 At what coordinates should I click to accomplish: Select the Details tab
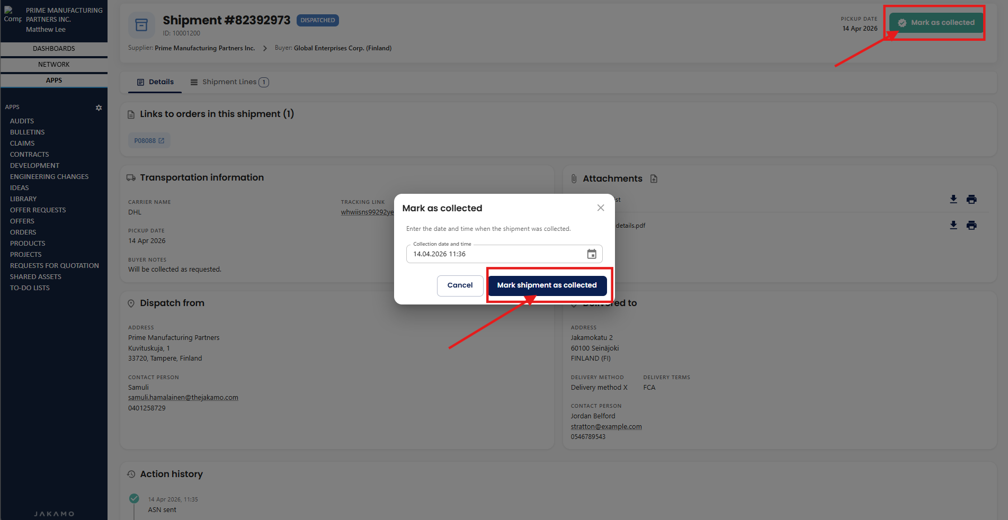155,82
